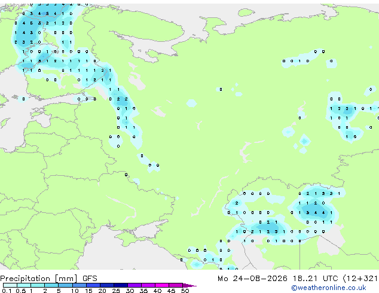Open the weatheronline.co.uk copyright link

(x=329, y=288)
